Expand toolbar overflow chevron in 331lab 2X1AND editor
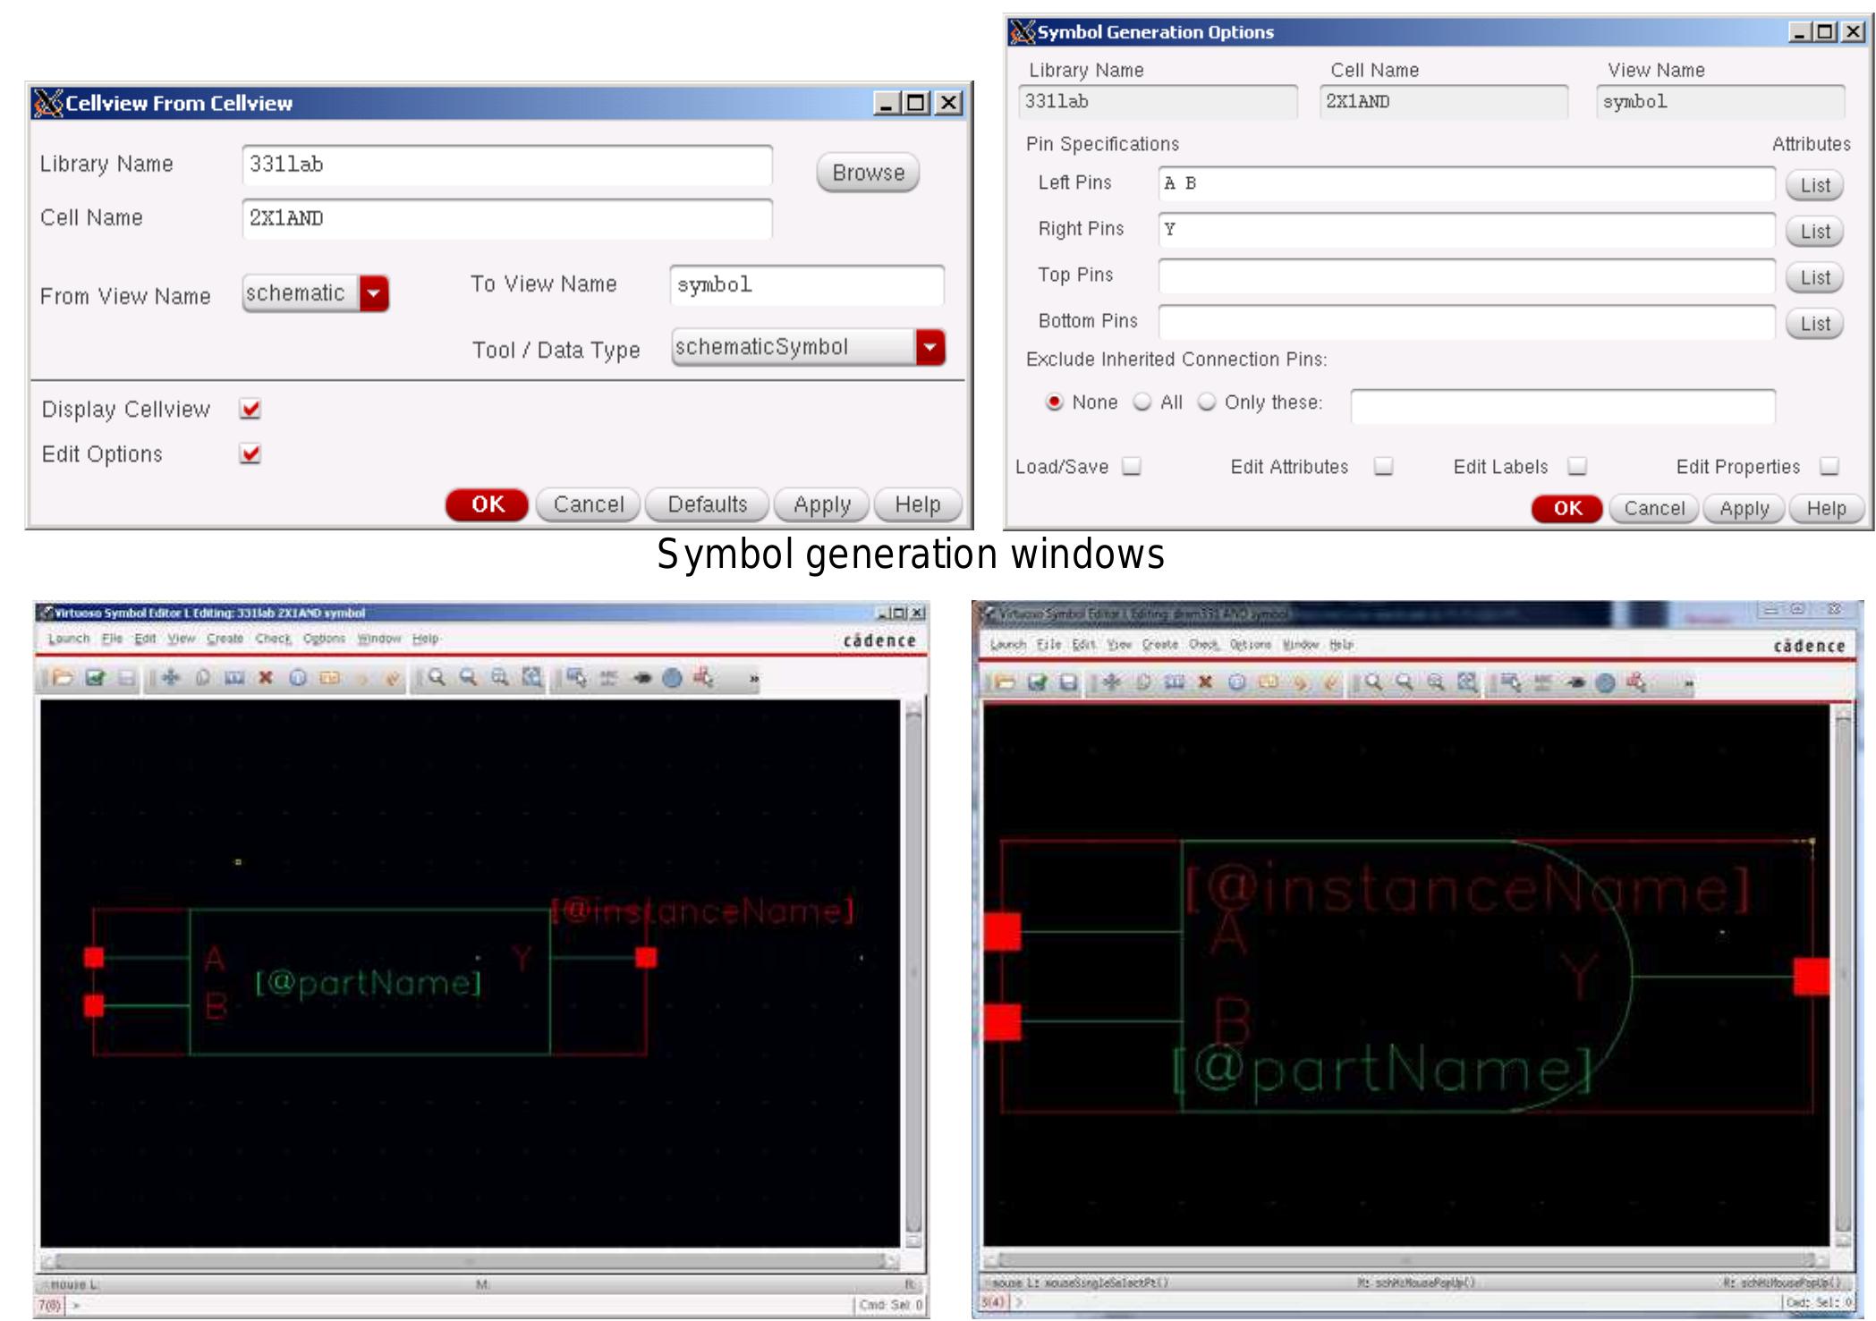The width and height of the screenshot is (1876, 1321). click(753, 679)
